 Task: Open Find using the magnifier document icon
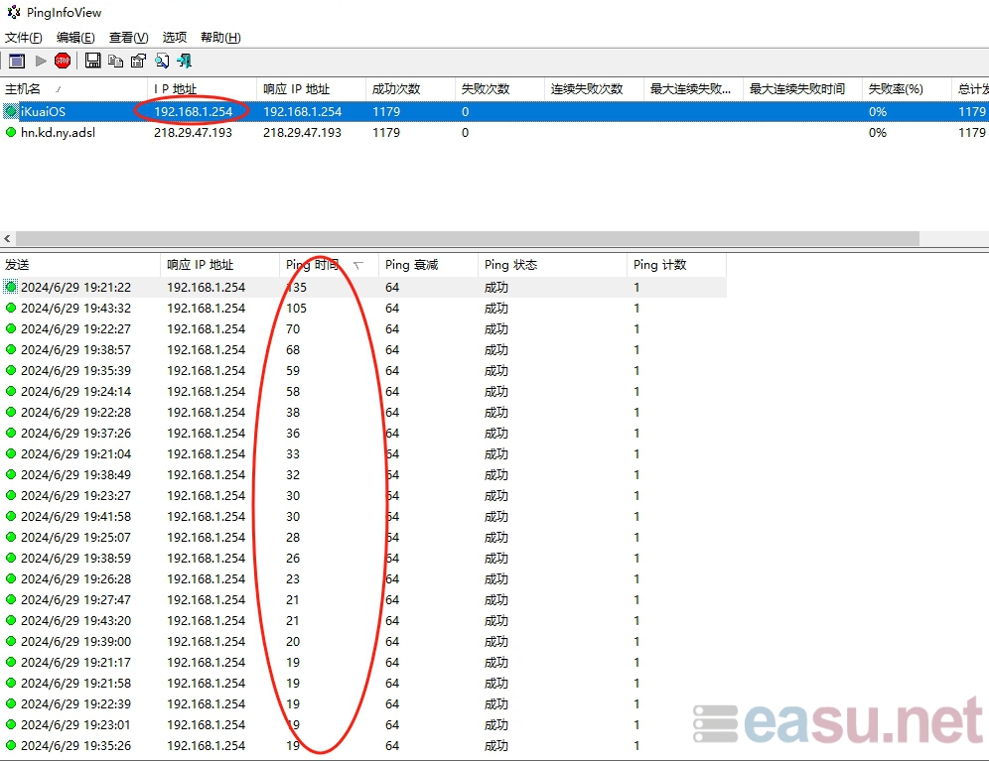(x=162, y=60)
